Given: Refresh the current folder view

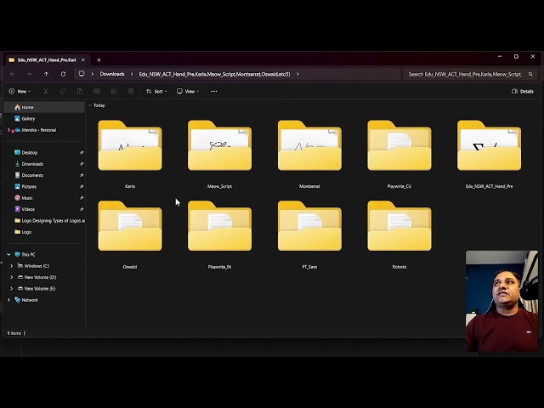Looking at the screenshot, I should (63, 74).
